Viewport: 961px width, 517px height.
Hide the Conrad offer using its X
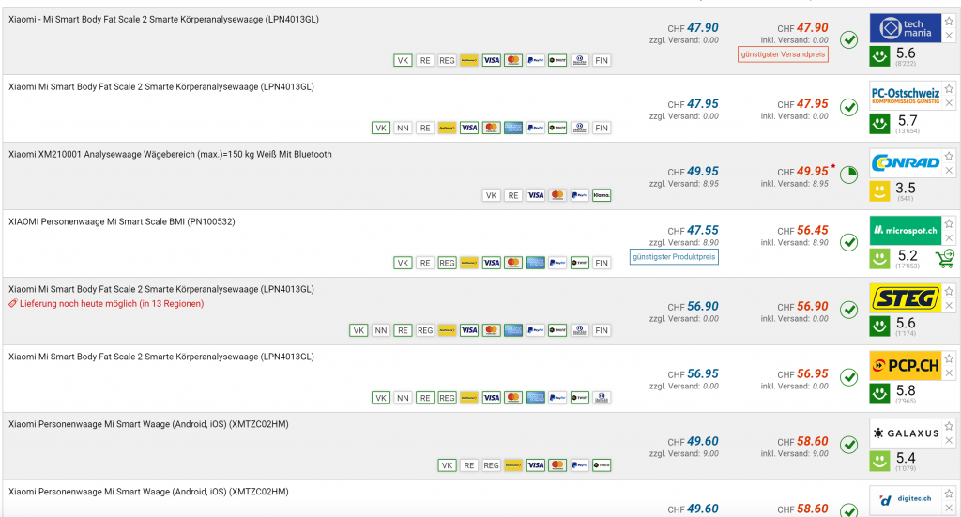click(949, 171)
